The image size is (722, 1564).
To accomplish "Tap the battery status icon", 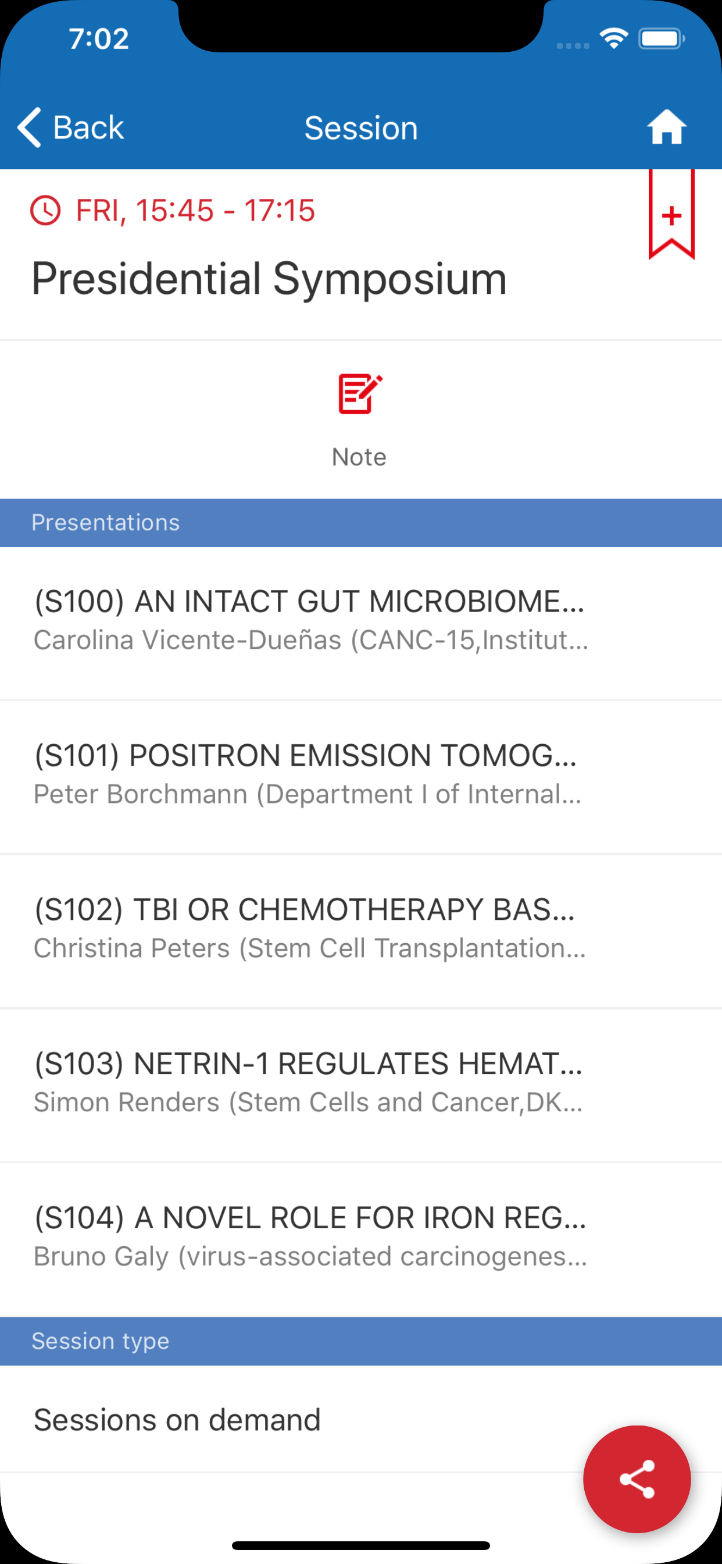I will 661,39.
